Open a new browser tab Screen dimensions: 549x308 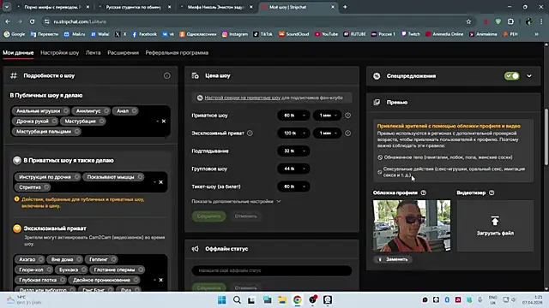point(345,7)
